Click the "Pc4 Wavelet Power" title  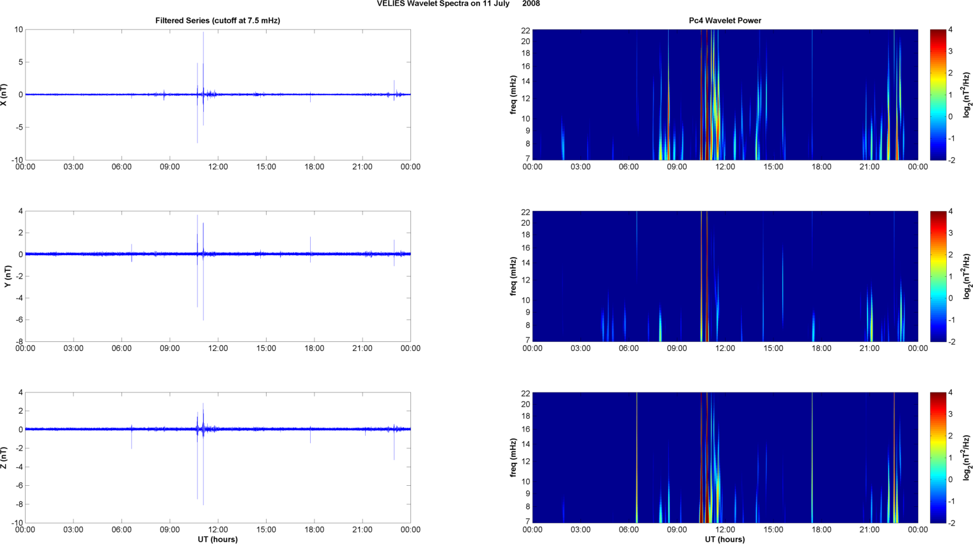click(x=725, y=20)
